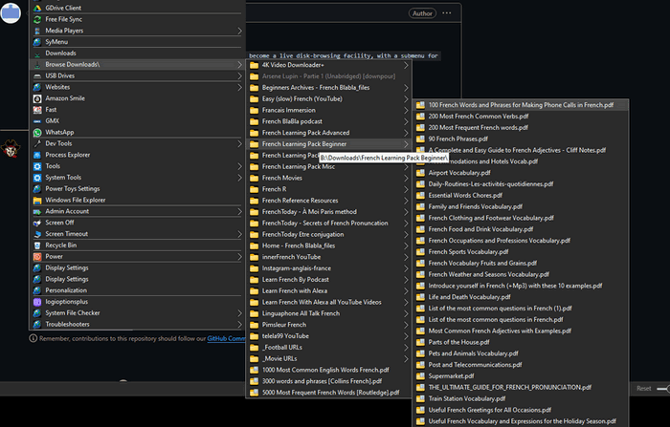Click the Power Toys Settings icon
670x427 pixels.
tap(35, 188)
